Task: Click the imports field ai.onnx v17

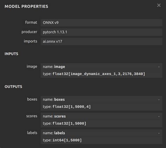Action: click(x=101, y=41)
